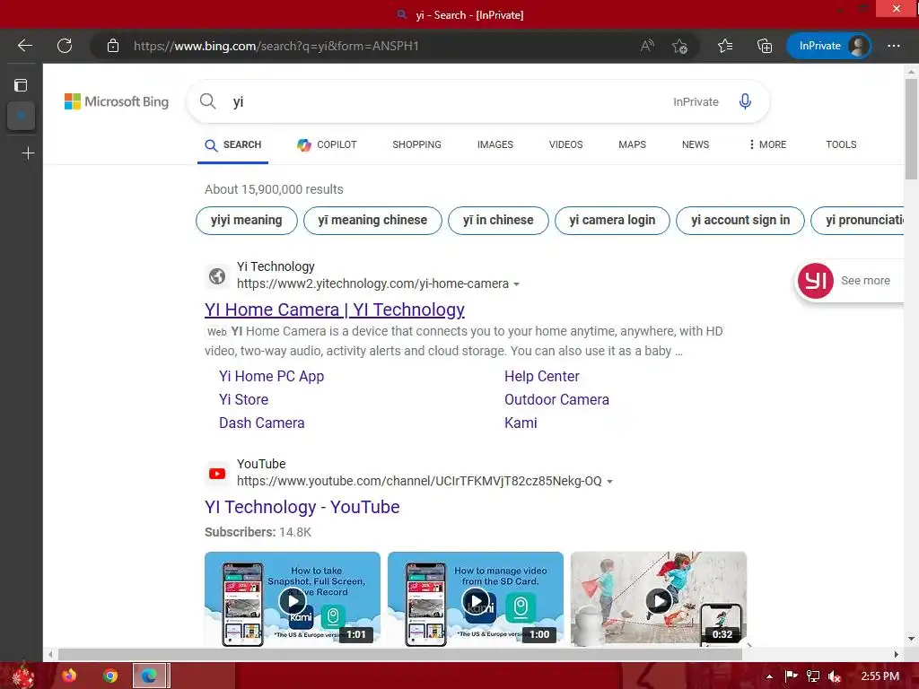Open Kami sitelink
Image resolution: width=919 pixels, height=689 pixels.
(x=521, y=423)
